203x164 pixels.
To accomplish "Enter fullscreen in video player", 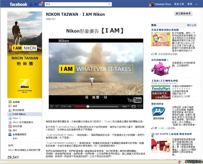I will [140, 107].
